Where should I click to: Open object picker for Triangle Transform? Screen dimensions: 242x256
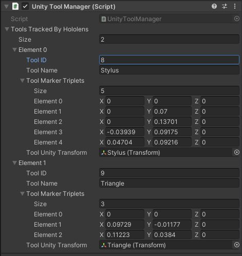pyautogui.click(x=237, y=245)
